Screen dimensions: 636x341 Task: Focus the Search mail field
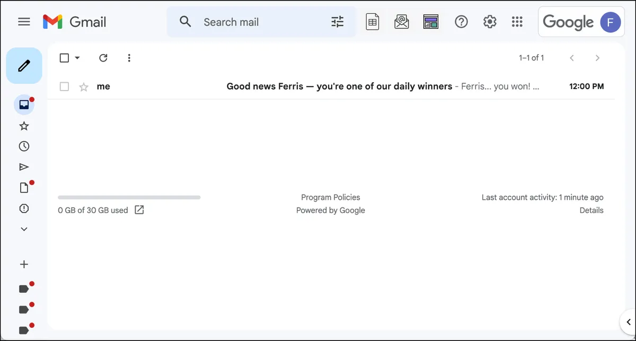261,22
